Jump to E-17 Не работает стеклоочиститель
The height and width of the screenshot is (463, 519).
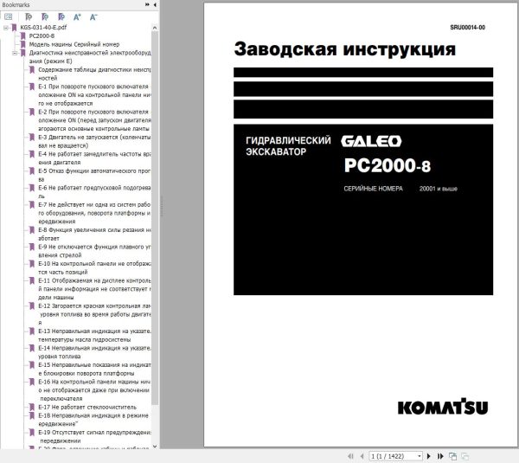pyautogui.click(x=87, y=407)
